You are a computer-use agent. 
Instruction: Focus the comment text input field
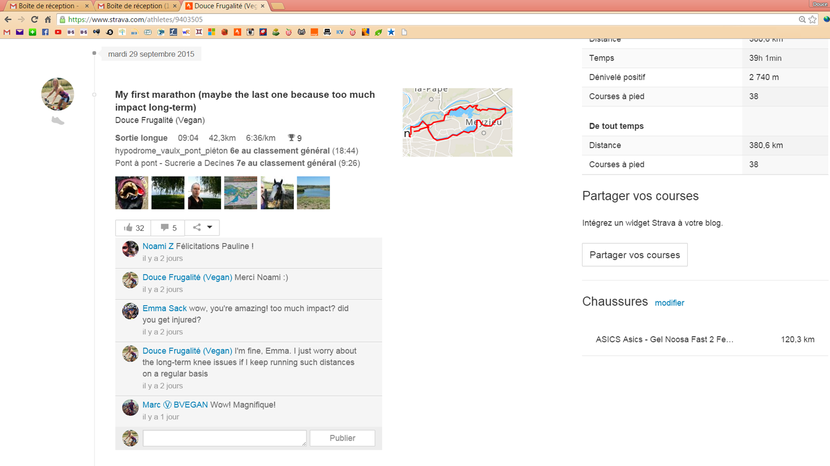coord(224,438)
